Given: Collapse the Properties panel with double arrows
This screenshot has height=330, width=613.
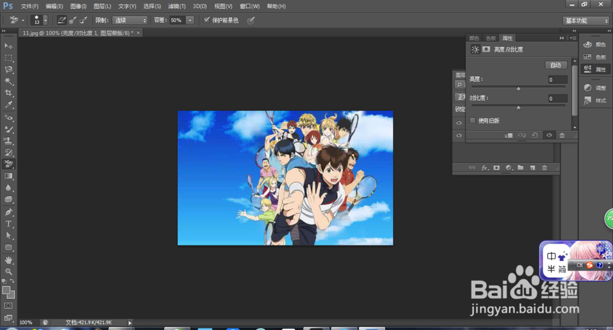Looking at the screenshot, I should (x=562, y=38).
